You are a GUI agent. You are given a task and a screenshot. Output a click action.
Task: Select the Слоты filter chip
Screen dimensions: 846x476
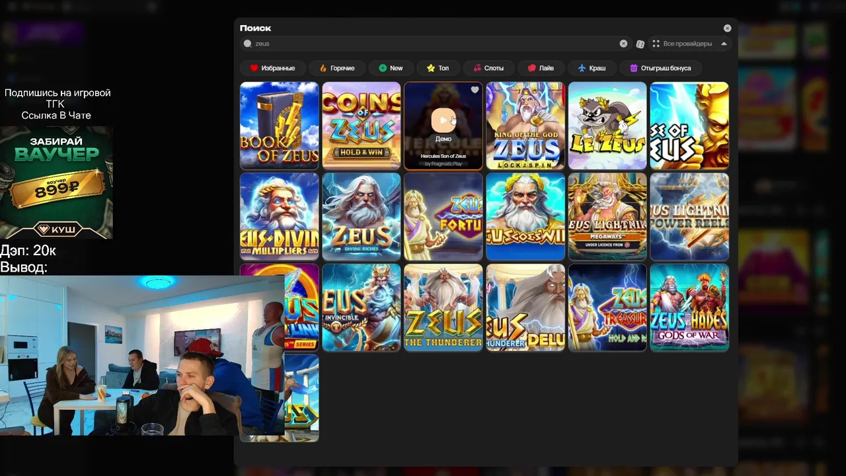coord(488,68)
